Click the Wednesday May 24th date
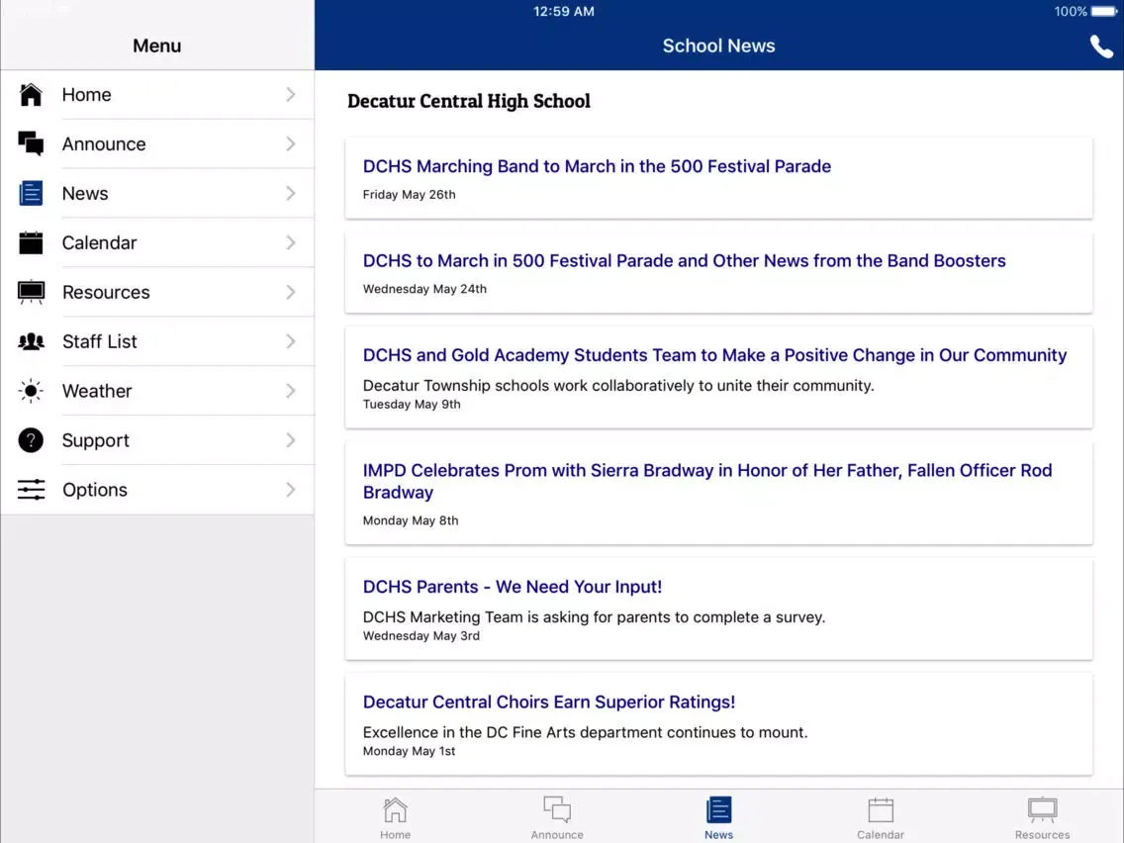 coord(424,289)
